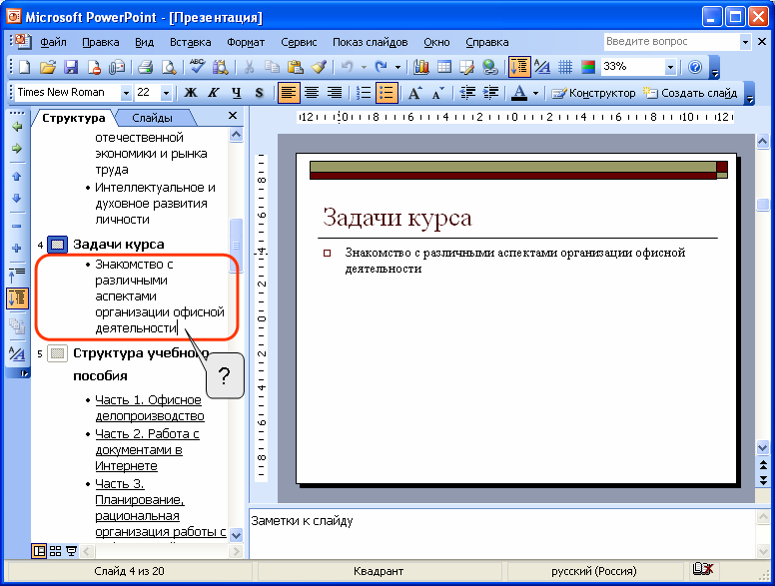Create a new blank presentation
Image resolution: width=775 pixels, height=586 pixels.
pyautogui.click(x=24, y=67)
